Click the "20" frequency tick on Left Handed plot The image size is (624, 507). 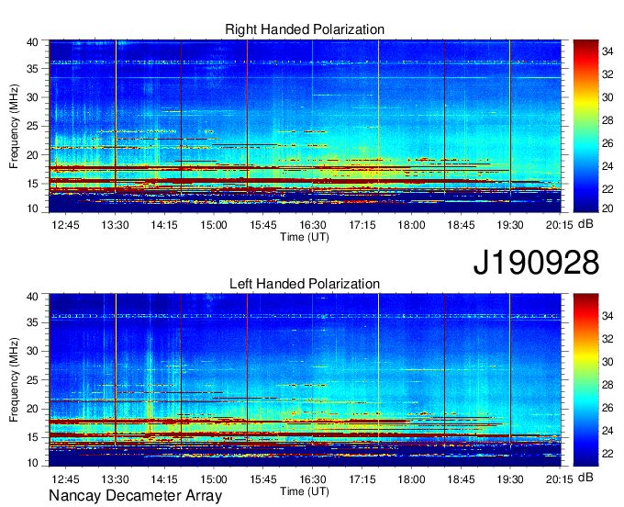pos(33,409)
